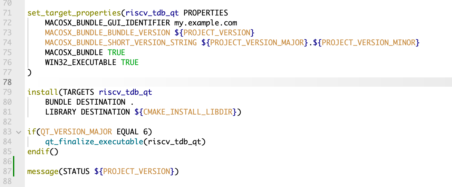Click PROJECT_VERSION_MAJOR variable
This screenshot has height=187, width=452.
coord(257,43)
